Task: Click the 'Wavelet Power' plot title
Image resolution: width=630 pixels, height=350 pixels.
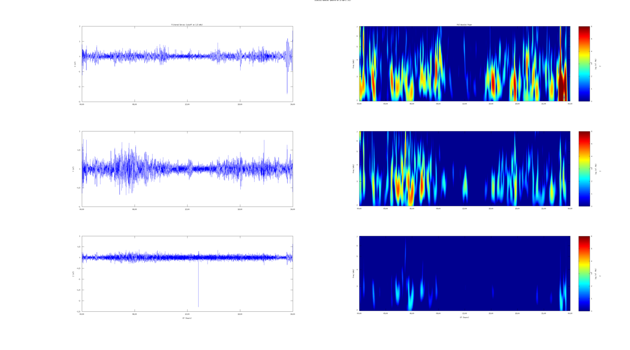Action: coord(464,24)
